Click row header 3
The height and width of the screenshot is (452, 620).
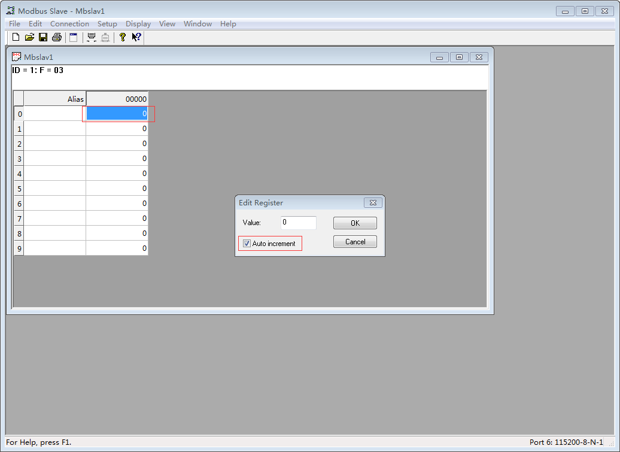click(19, 159)
